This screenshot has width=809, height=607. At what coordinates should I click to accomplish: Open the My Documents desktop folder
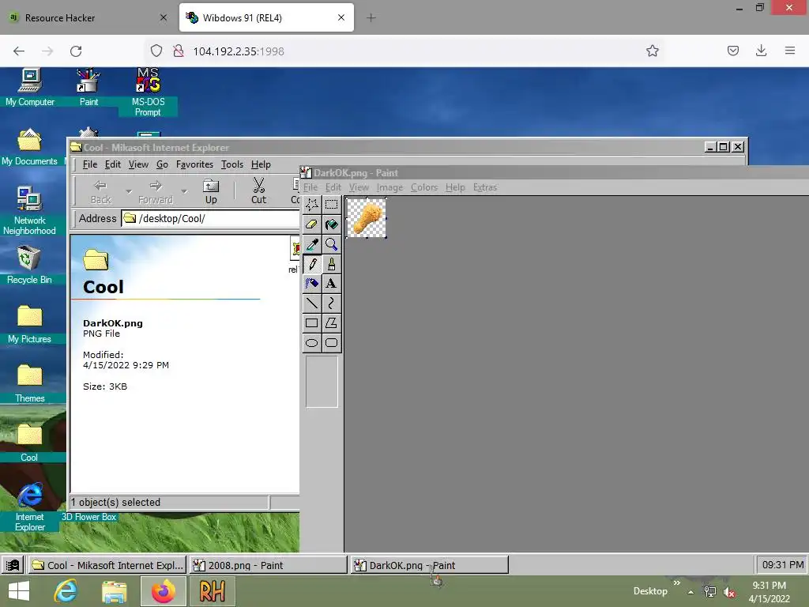click(x=29, y=147)
